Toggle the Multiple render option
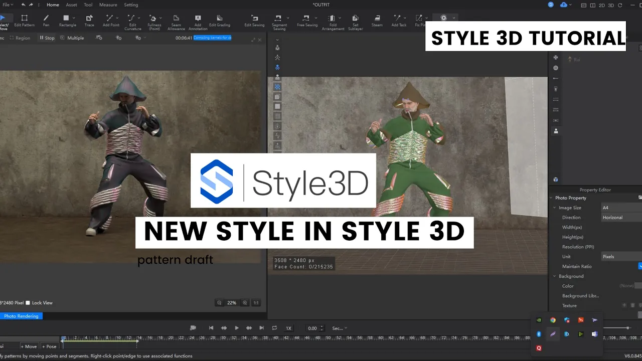642x361 pixels. point(72,38)
